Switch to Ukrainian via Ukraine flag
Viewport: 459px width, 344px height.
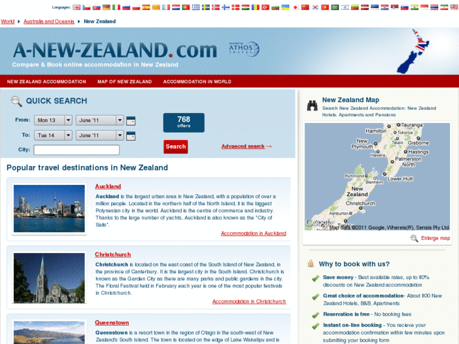click(x=285, y=8)
